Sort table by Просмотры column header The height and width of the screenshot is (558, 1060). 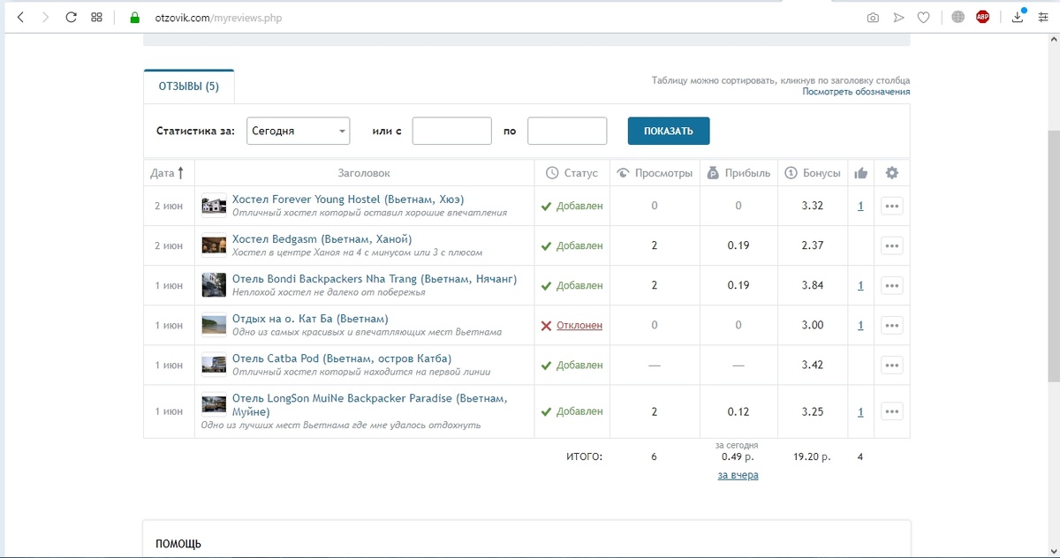coord(654,173)
